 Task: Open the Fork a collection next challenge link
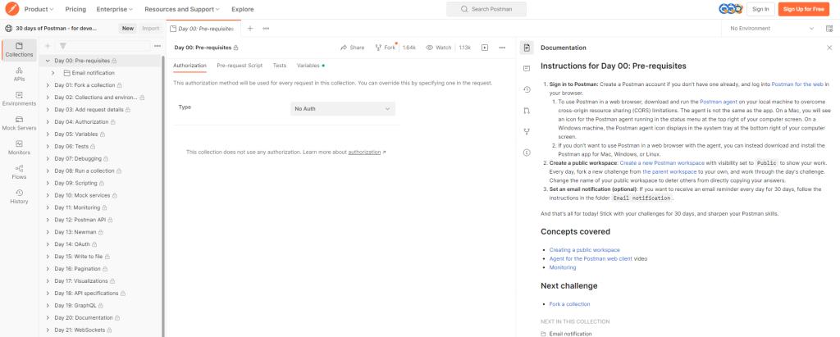(569, 303)
